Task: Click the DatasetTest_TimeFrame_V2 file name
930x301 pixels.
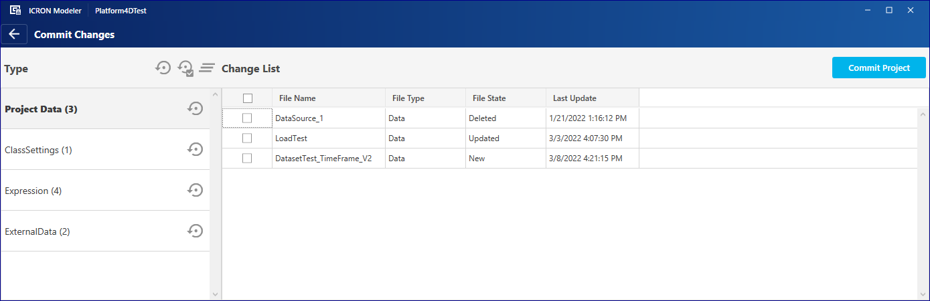Action: [x=323, y=159]
